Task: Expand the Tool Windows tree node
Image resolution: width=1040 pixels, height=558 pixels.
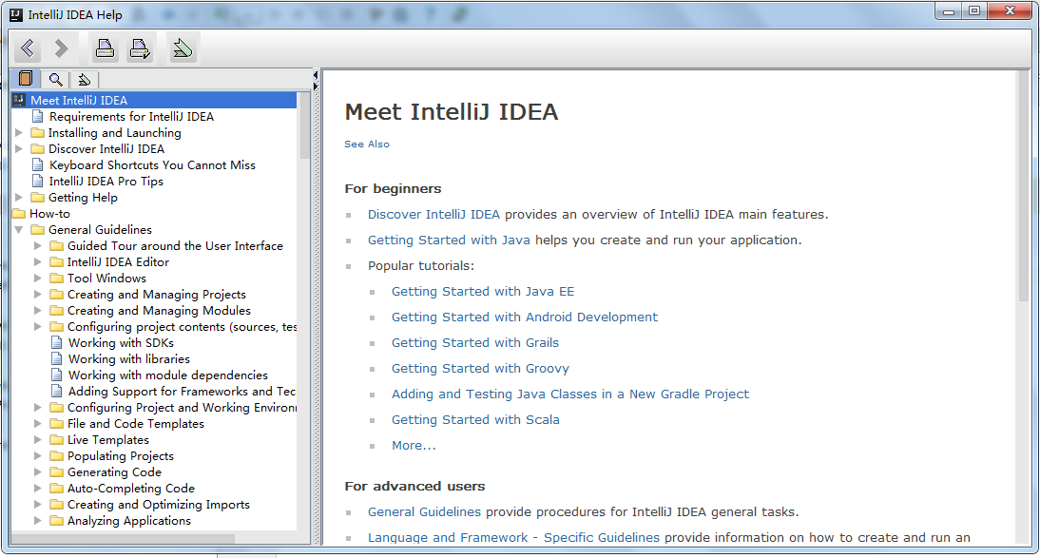Action: (x=38, y=279)
